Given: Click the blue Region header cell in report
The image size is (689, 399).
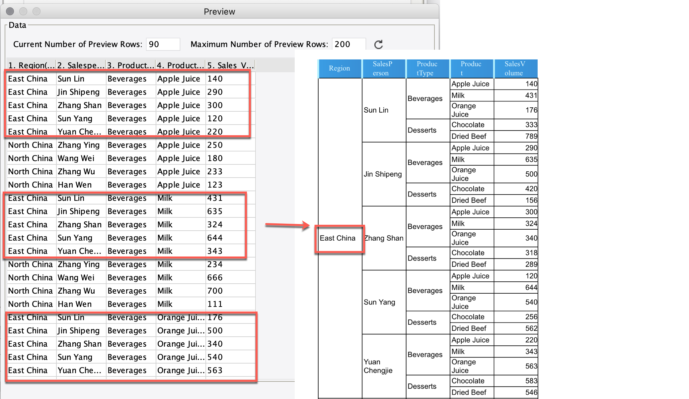Looking at the screenshot, I should tap(339, 68).
